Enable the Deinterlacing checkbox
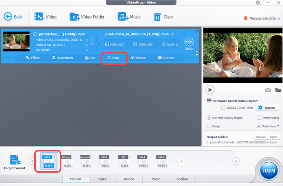 pos(259,118)
